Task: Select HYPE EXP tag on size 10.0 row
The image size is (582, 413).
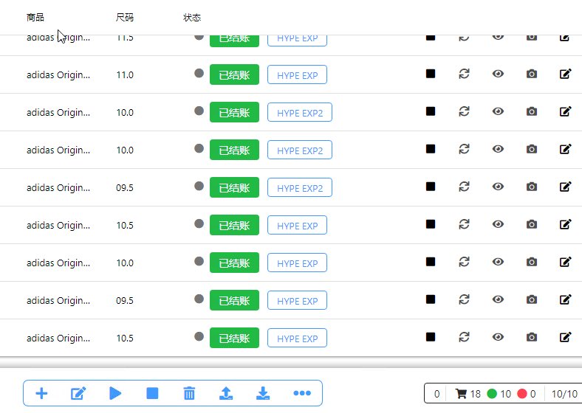Action: click(298, 263)
